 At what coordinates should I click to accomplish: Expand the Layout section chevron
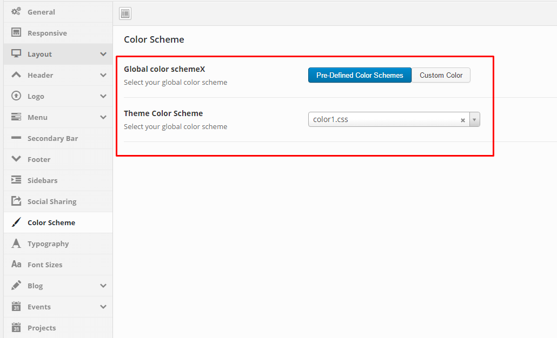(103, 55)
